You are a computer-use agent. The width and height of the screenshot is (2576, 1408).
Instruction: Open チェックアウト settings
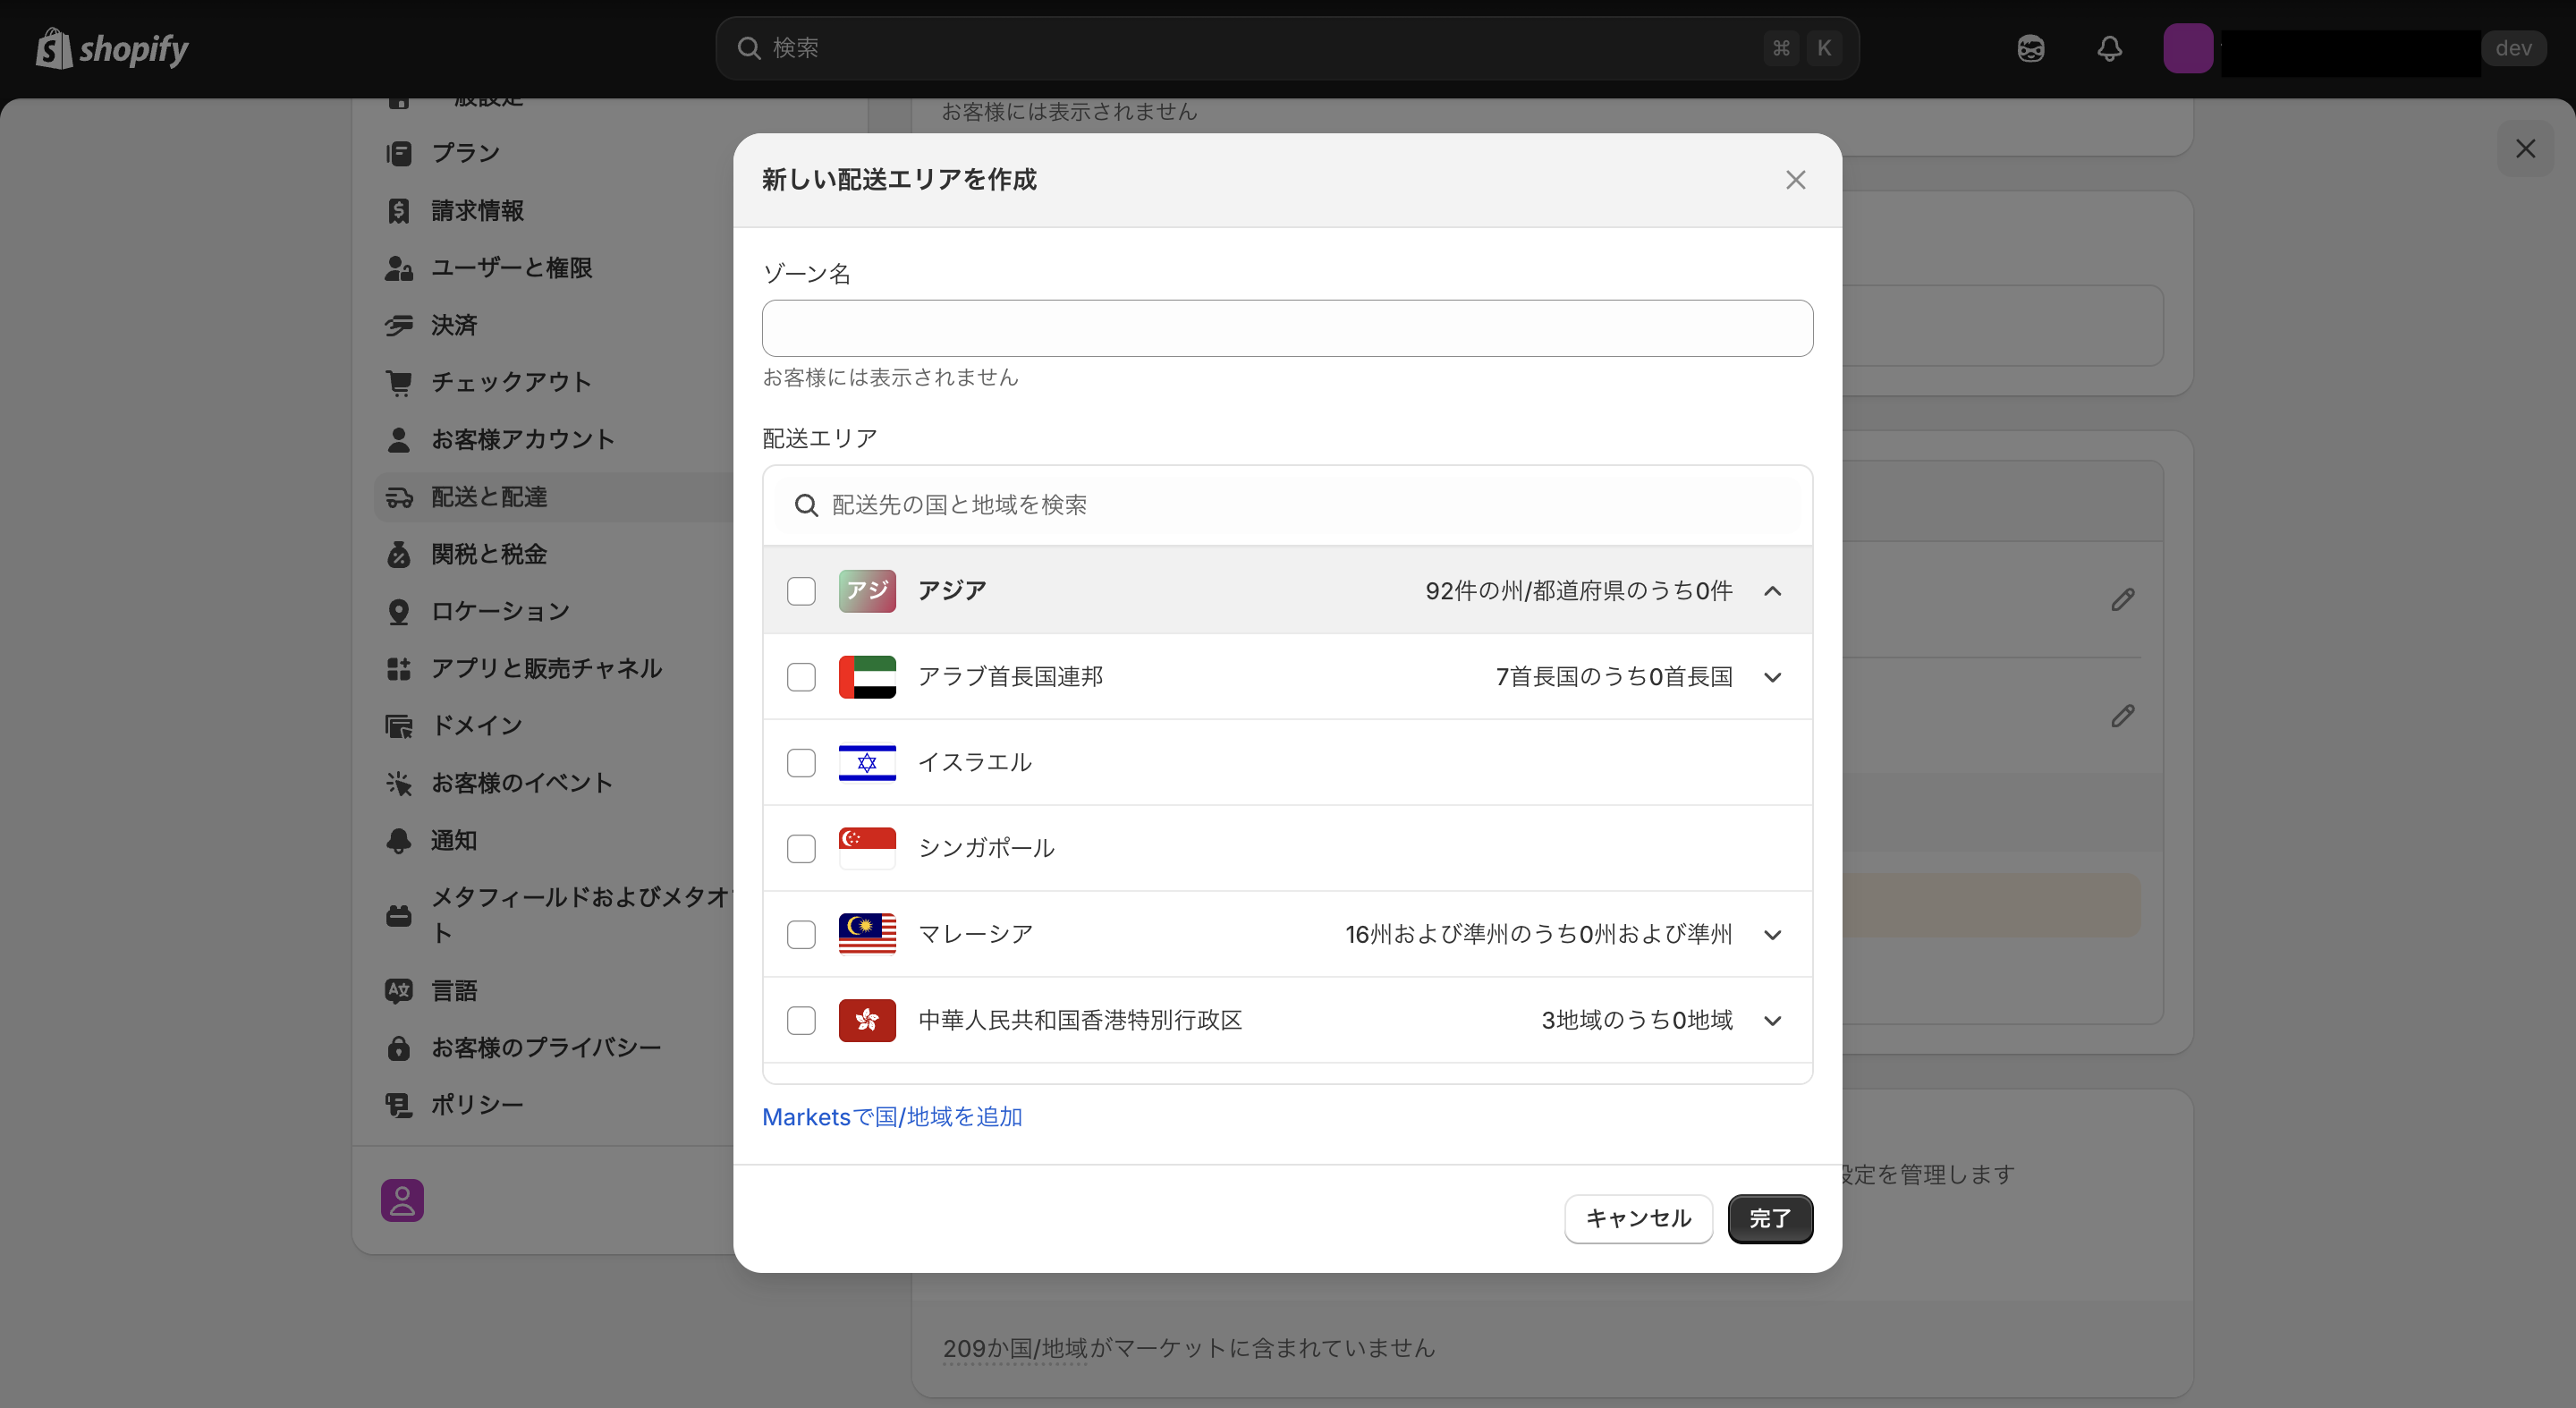pyautogui.click(x=510, y=381)
